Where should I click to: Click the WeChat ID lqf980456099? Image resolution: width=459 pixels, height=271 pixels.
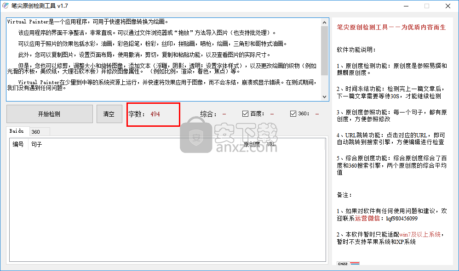tap(402, 218)
